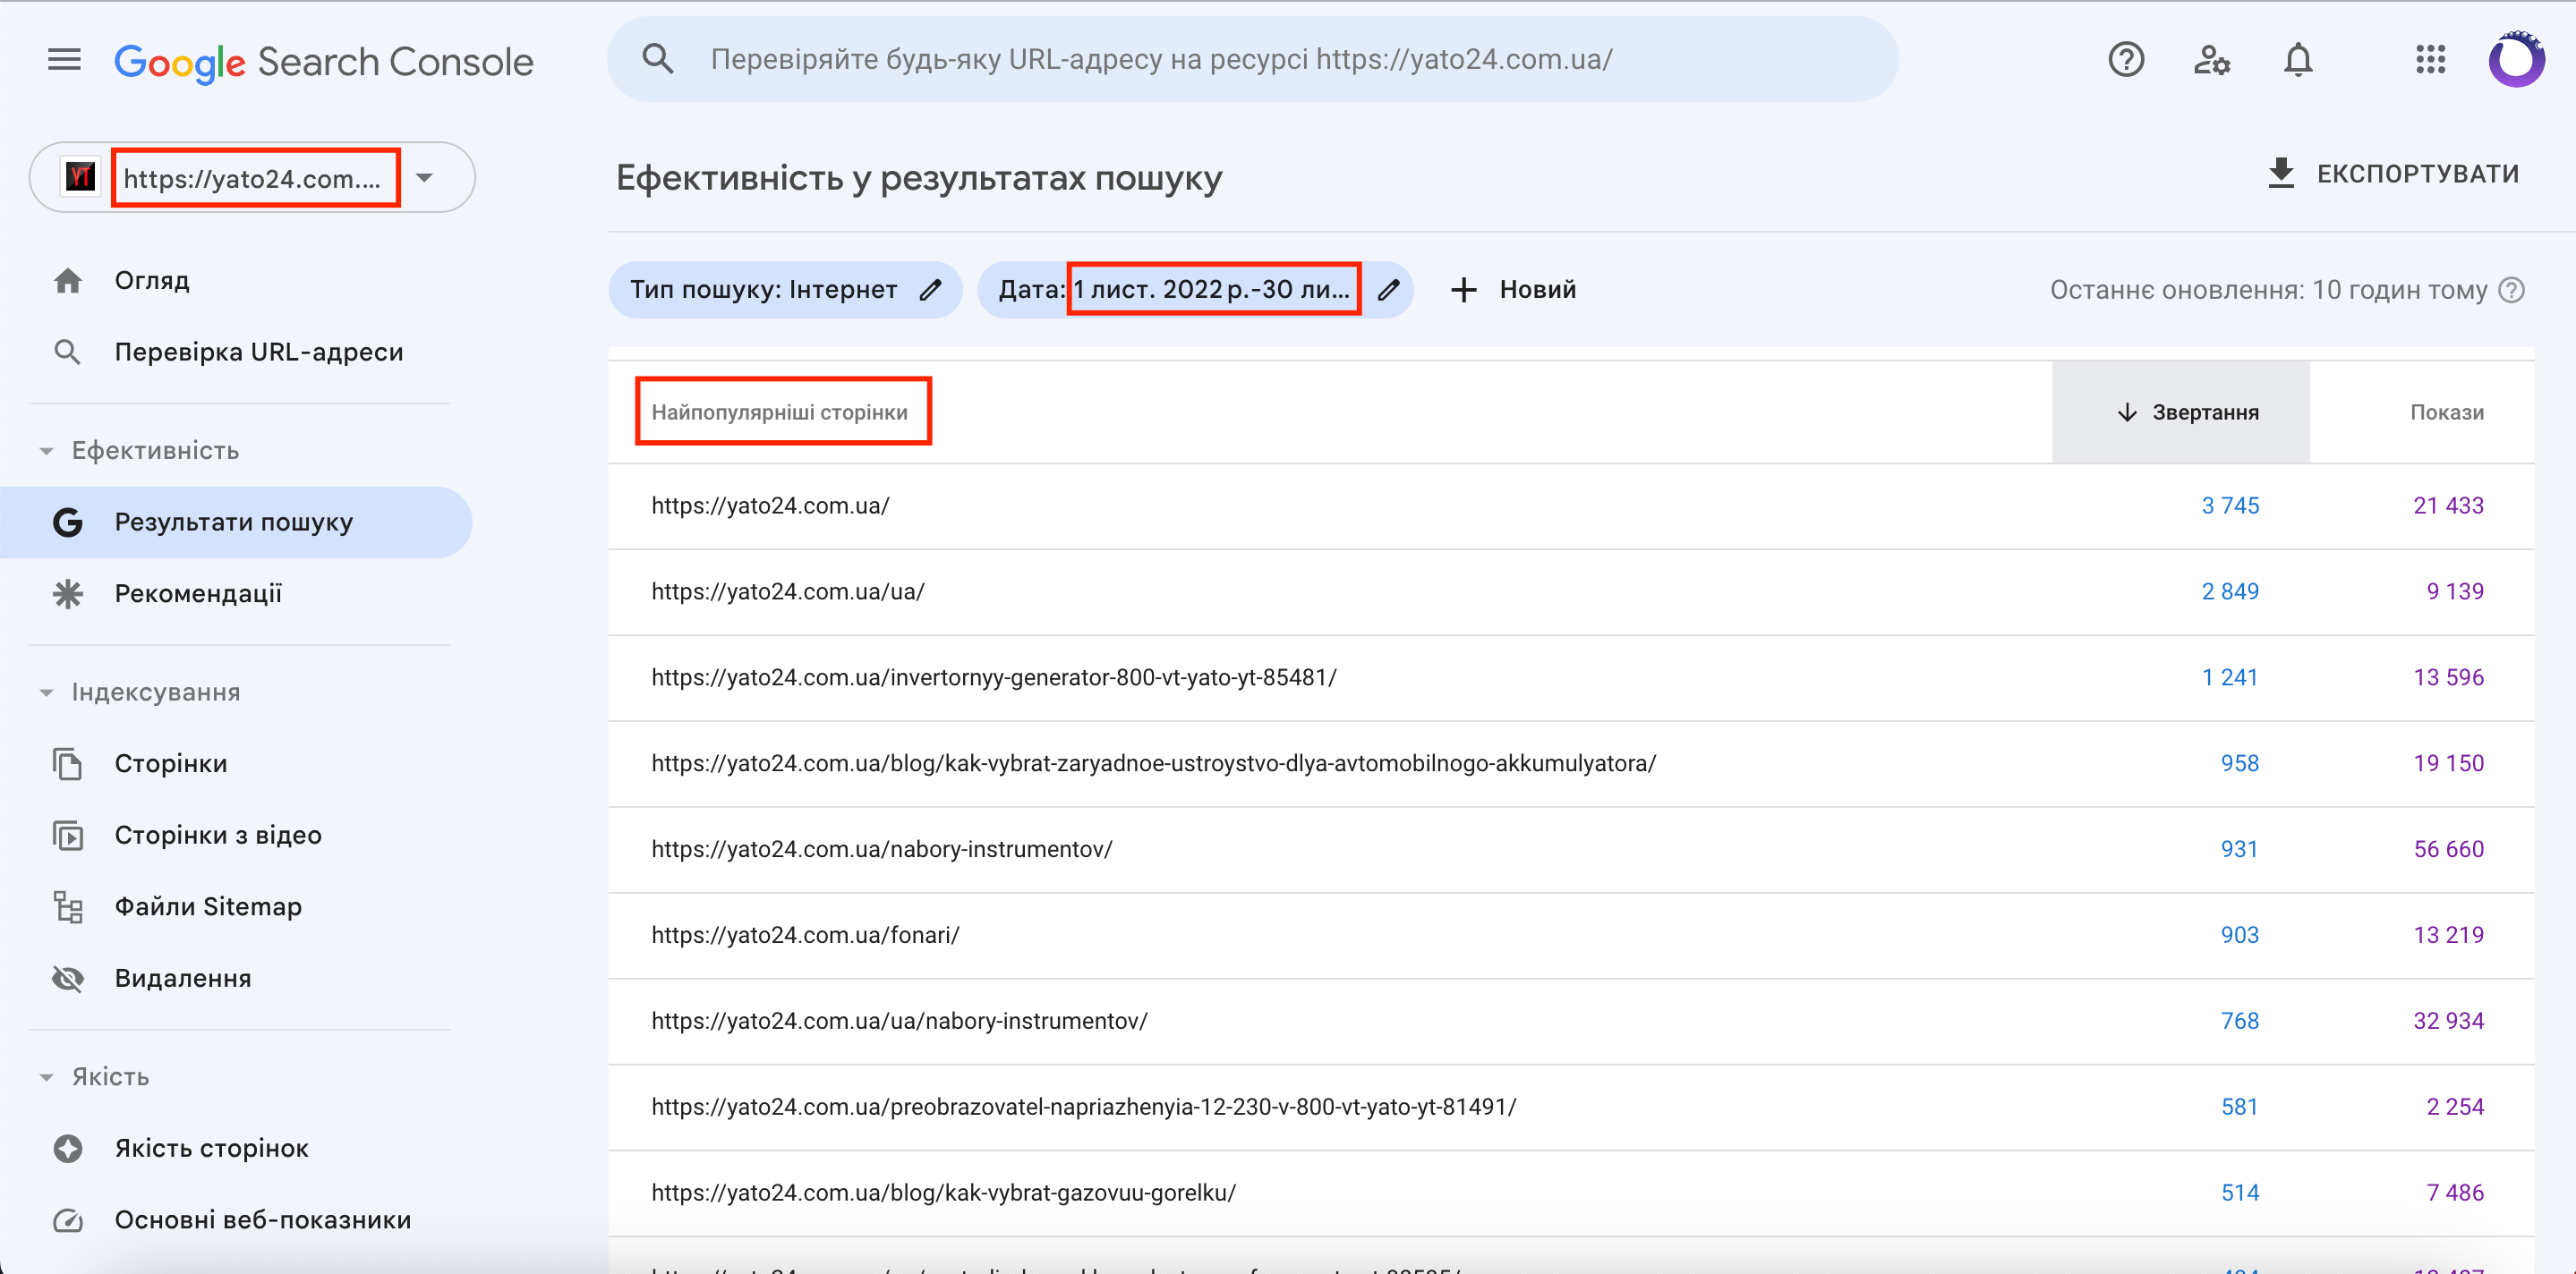Open user and permissions settings icon
The image size is (2576, 1274).
coord(2212,60)
